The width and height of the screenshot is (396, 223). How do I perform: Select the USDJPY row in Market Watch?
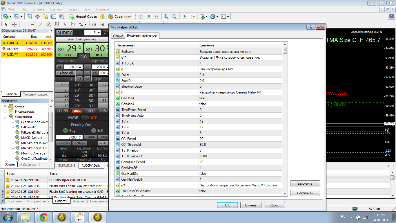27,54
